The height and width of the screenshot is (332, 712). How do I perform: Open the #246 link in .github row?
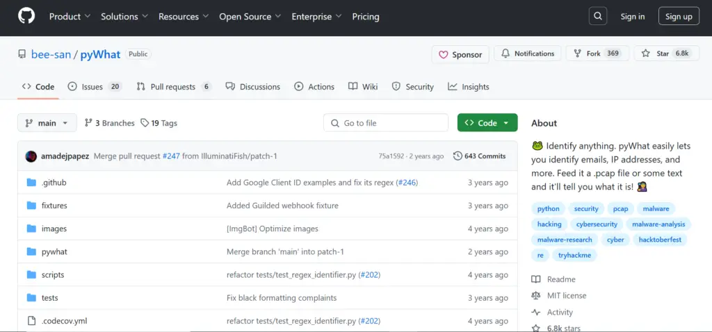407,183
